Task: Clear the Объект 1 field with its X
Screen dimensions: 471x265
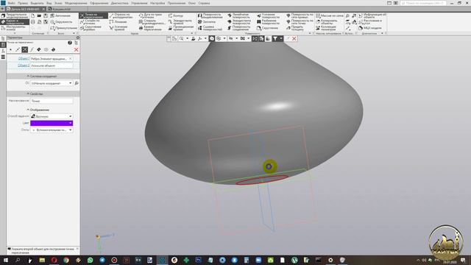Action: tap(71, 59)
